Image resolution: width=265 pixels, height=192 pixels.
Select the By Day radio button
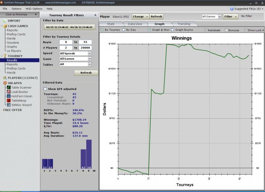(x=123, y=30)
